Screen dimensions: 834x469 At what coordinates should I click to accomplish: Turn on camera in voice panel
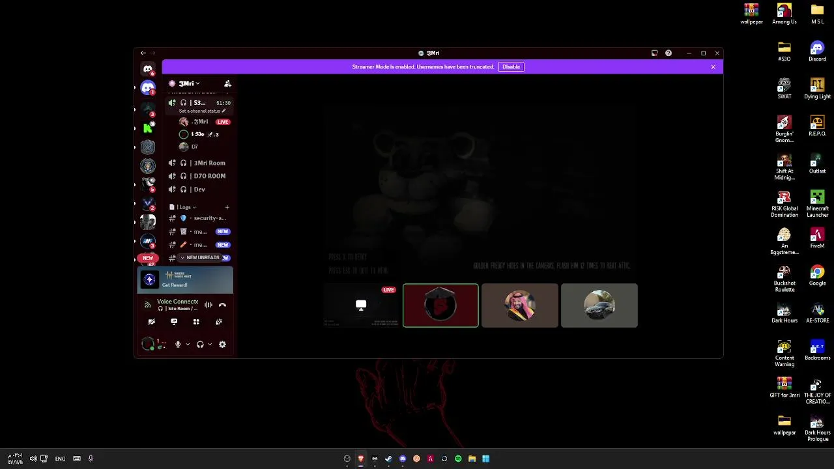151,322
